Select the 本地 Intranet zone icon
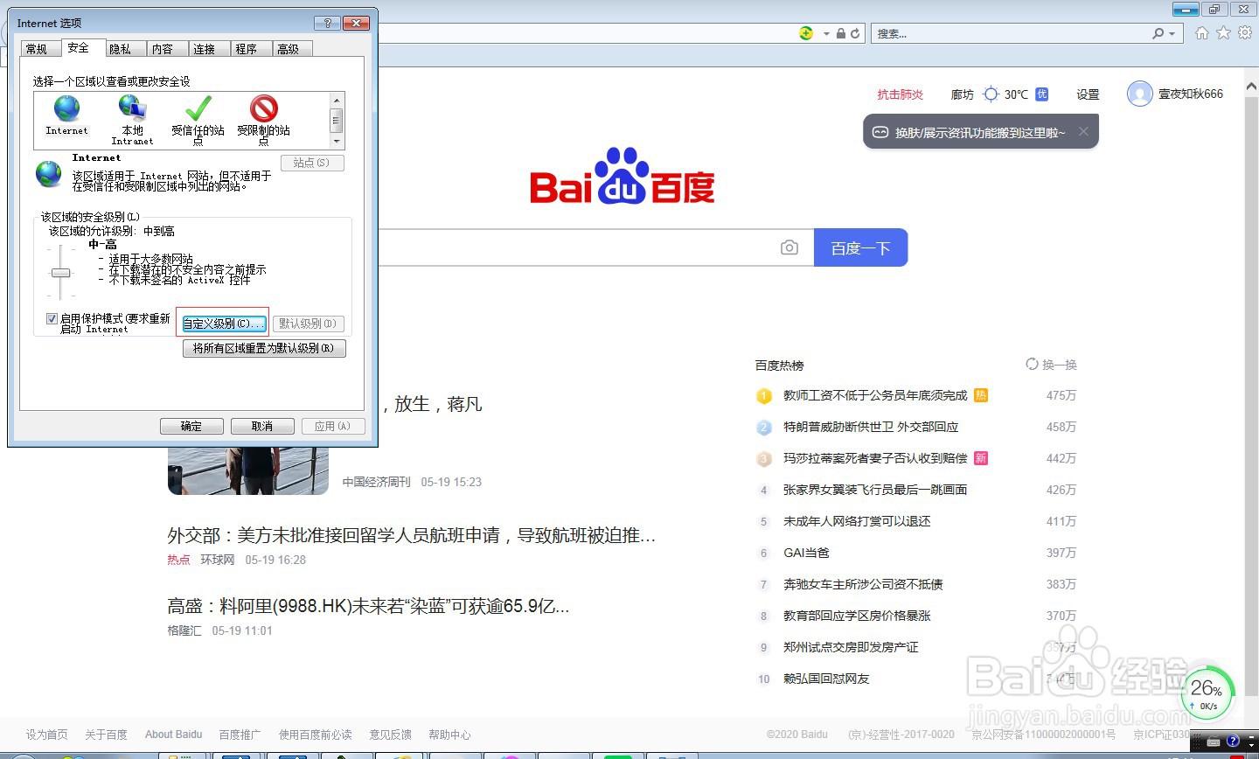The image size is (1259, 759). (x=132, y=108)
